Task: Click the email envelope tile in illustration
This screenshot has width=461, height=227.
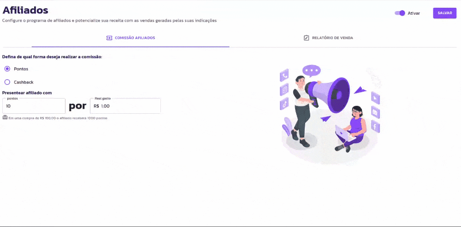Action: (375, 112)
